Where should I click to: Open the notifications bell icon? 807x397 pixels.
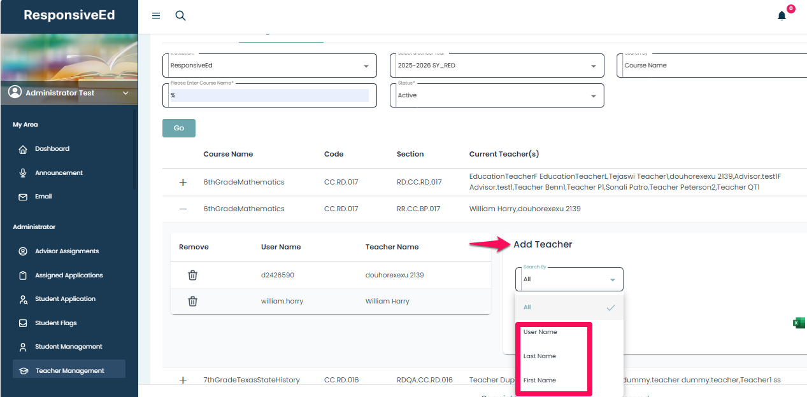(782, 16)
